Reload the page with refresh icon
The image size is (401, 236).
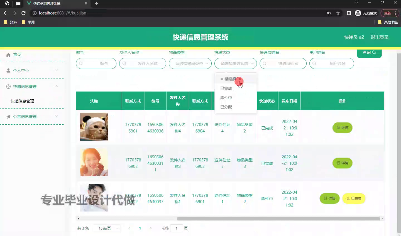click(23, 13)
